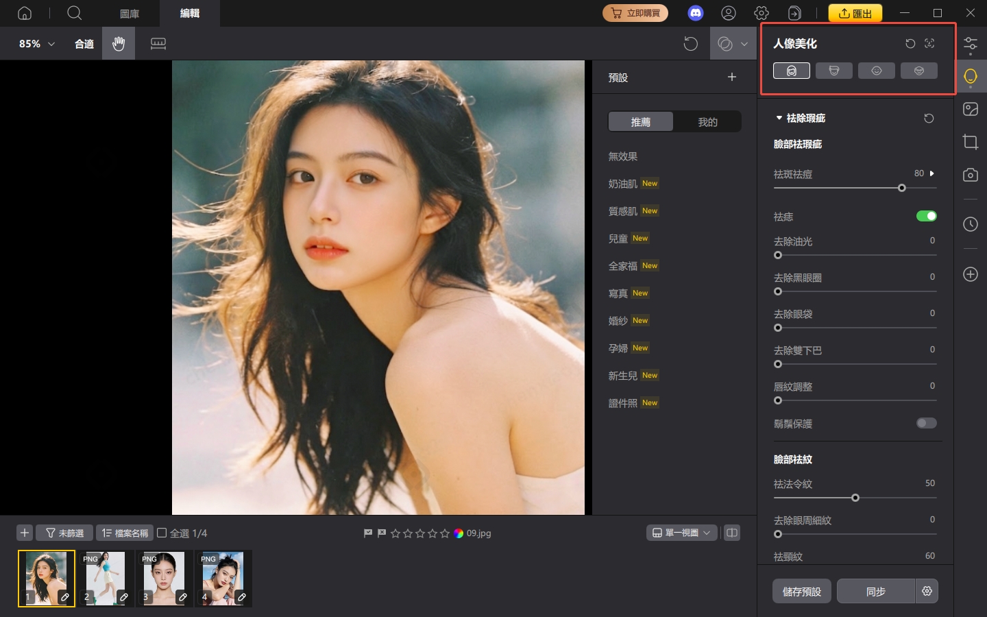
Task: Collapse the 祛除瑕疵 section
Action: 779,118
